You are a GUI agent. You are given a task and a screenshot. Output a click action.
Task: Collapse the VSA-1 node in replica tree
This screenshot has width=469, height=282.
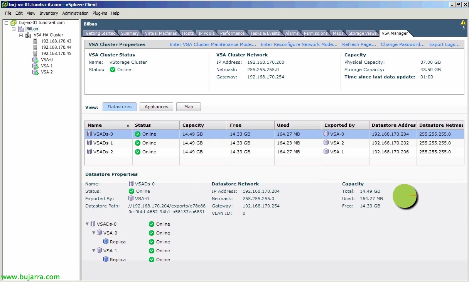[x=94, y=251]
